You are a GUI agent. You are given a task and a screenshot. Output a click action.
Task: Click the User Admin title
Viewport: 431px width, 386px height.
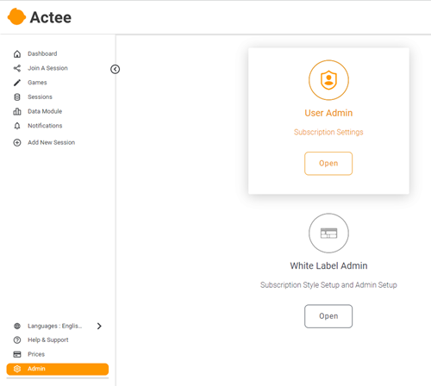328,113
